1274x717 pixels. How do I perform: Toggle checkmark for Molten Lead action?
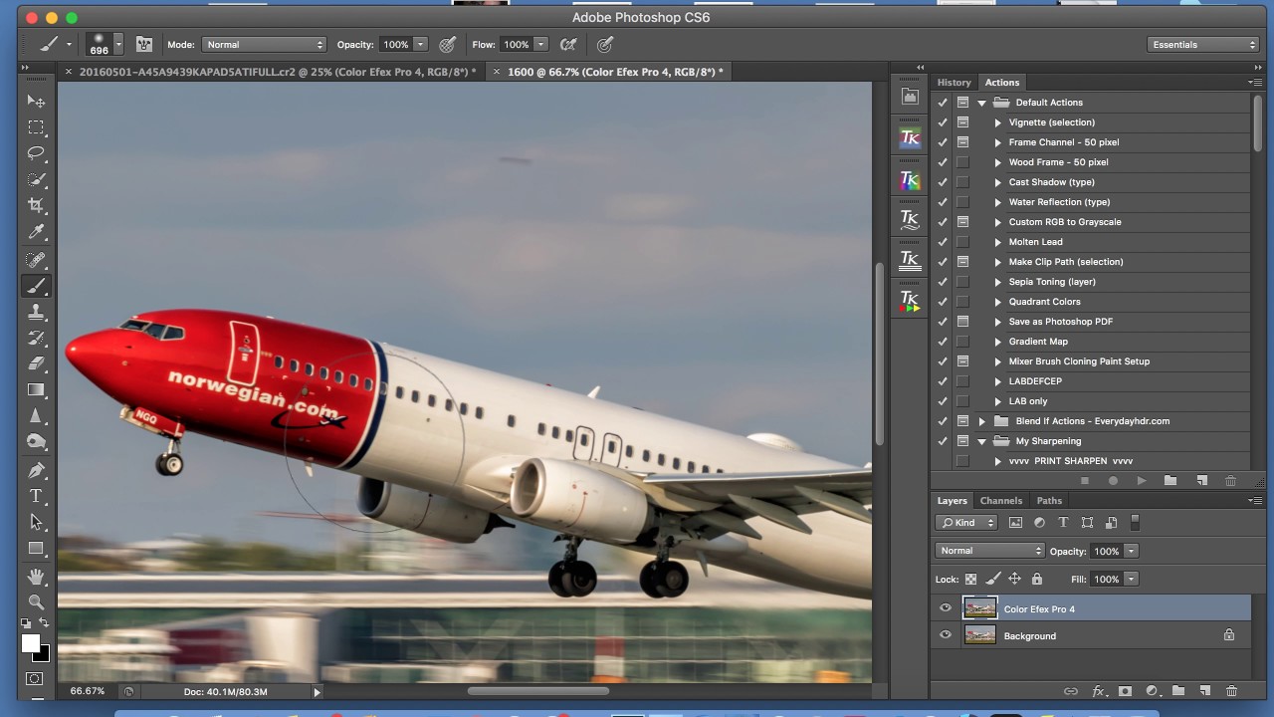pyautogui.click(x=943, y=242)
